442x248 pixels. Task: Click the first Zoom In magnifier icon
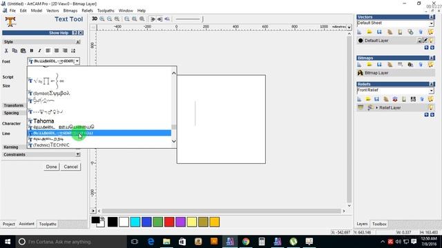(102, 19)
